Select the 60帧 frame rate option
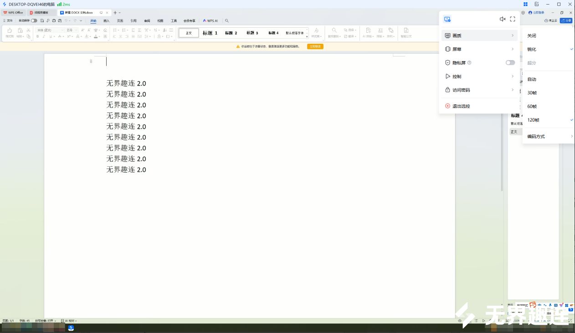Viewport: 575px width, 333px height. point(532,107)
